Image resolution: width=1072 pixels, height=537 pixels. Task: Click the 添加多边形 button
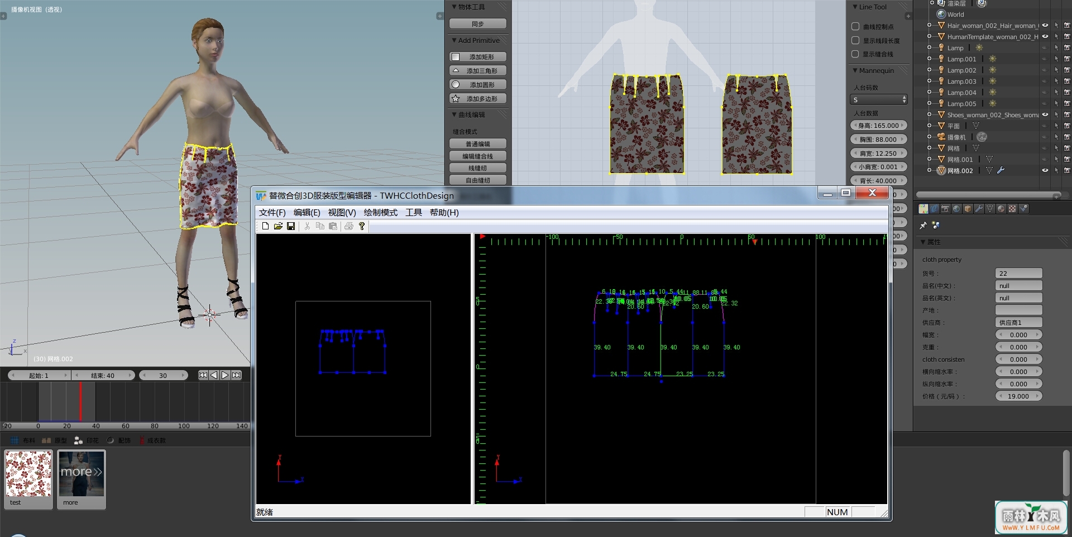(x=478, y=99)
